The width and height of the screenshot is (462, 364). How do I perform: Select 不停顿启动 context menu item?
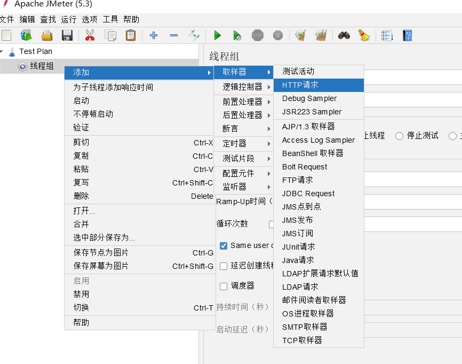tap(140, 114)
